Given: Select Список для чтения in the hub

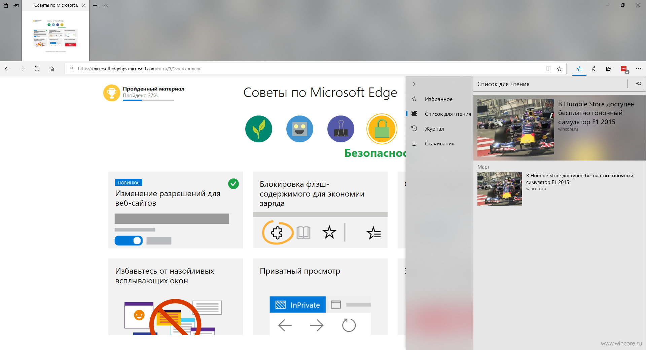Looking at the screenshot, I should (439, 114).
